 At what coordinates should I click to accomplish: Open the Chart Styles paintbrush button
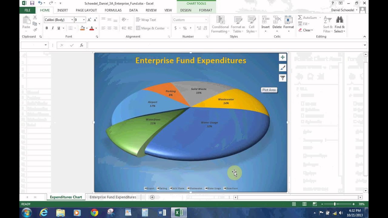point(283,68)
